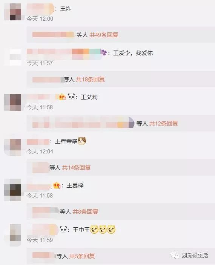Click first doge emoji after 王中王
This screenshot has width=215, height=265.
pyautogui.click(x=94, y=229)
